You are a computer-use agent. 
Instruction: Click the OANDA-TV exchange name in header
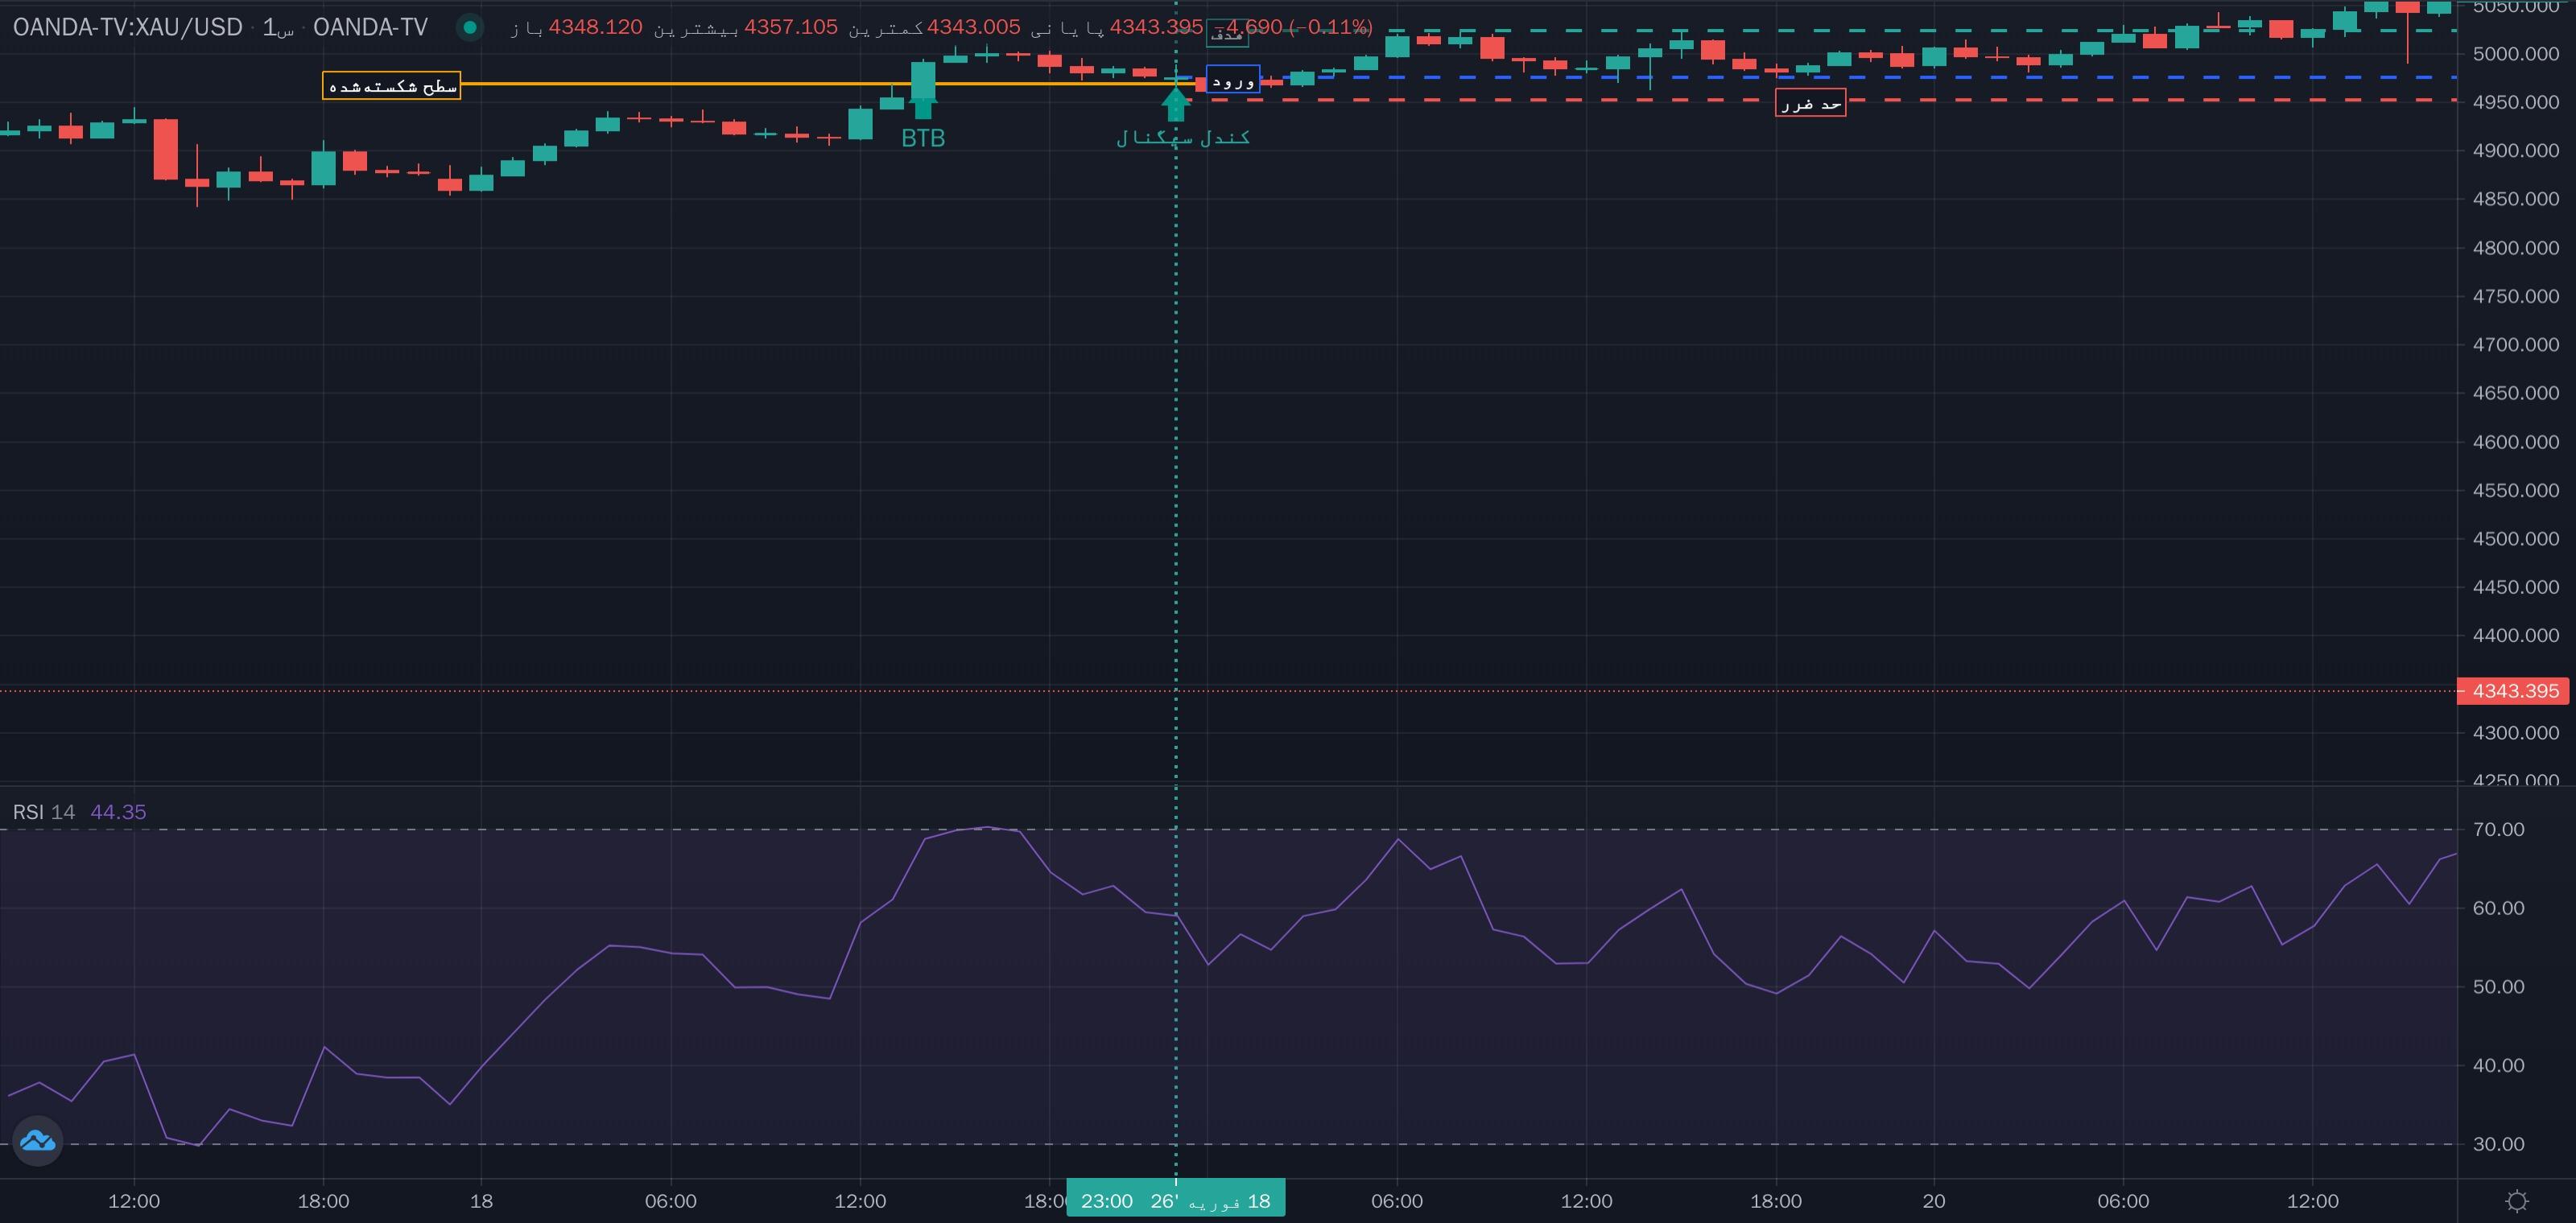tap(370, 27)
